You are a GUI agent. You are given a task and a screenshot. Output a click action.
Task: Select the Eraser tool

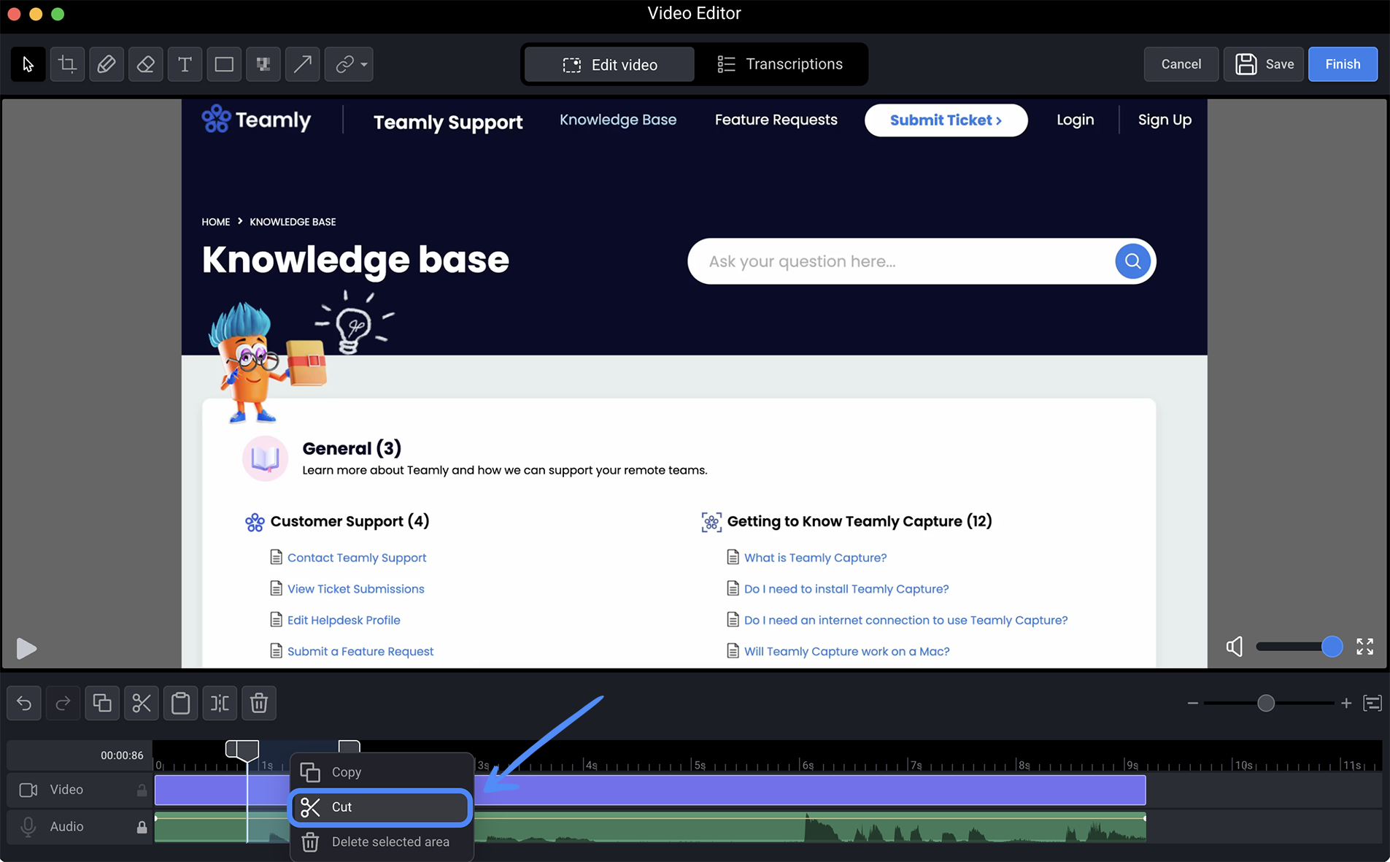click(146, 64)
